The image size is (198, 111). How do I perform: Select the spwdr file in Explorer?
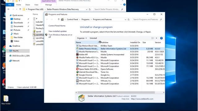coord(37,31)
